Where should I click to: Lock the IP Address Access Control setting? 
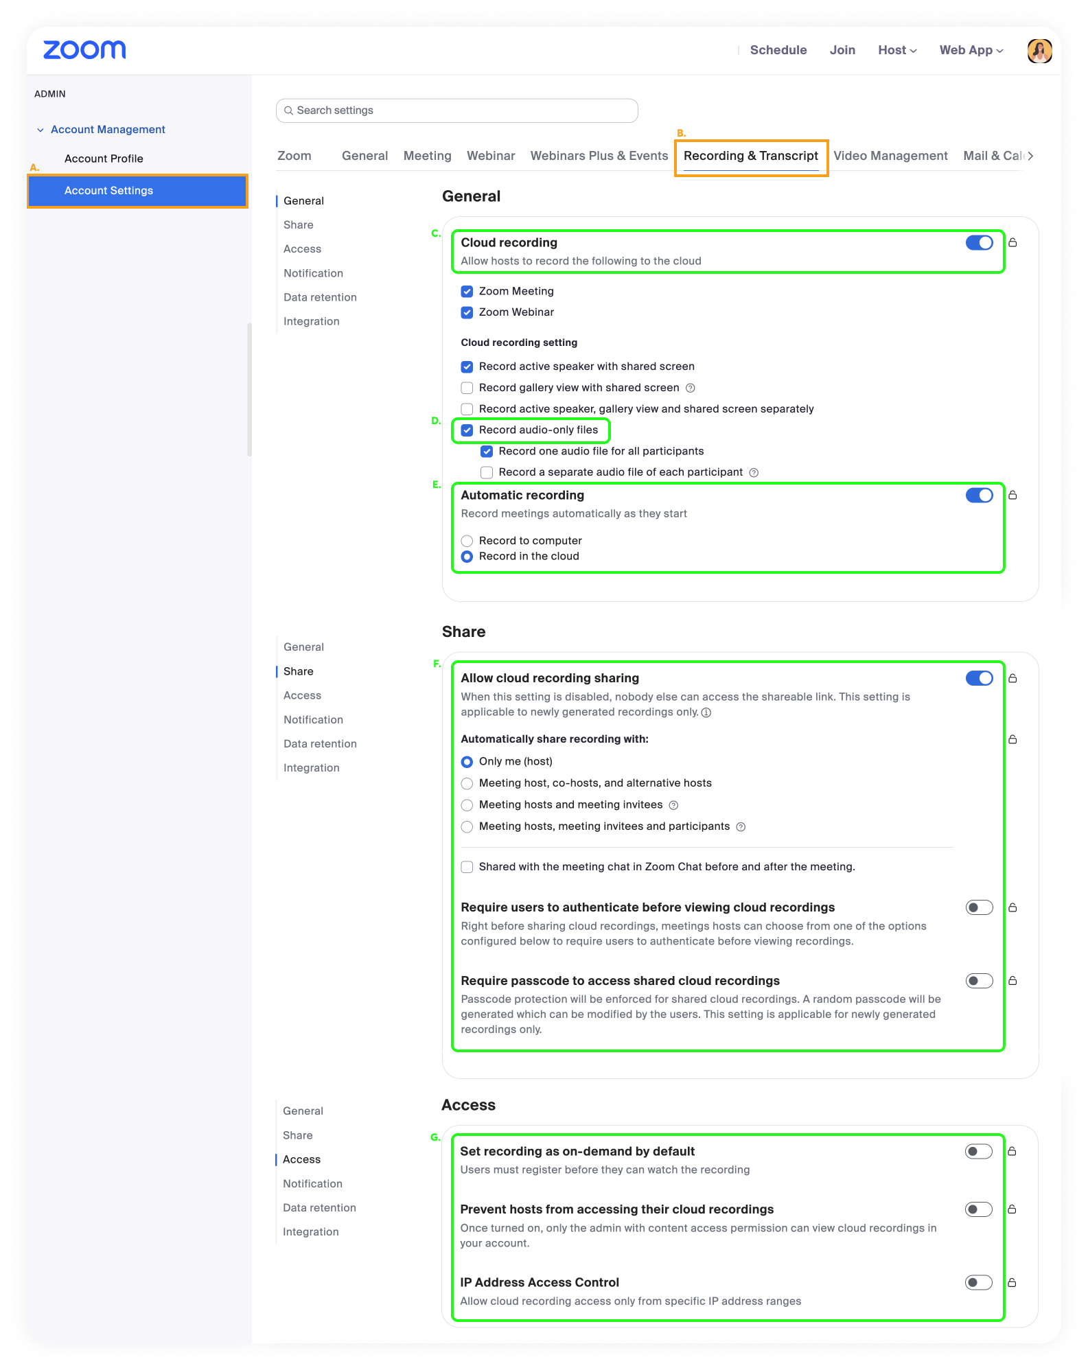pyautogui.click(x=1012, y=1282)
